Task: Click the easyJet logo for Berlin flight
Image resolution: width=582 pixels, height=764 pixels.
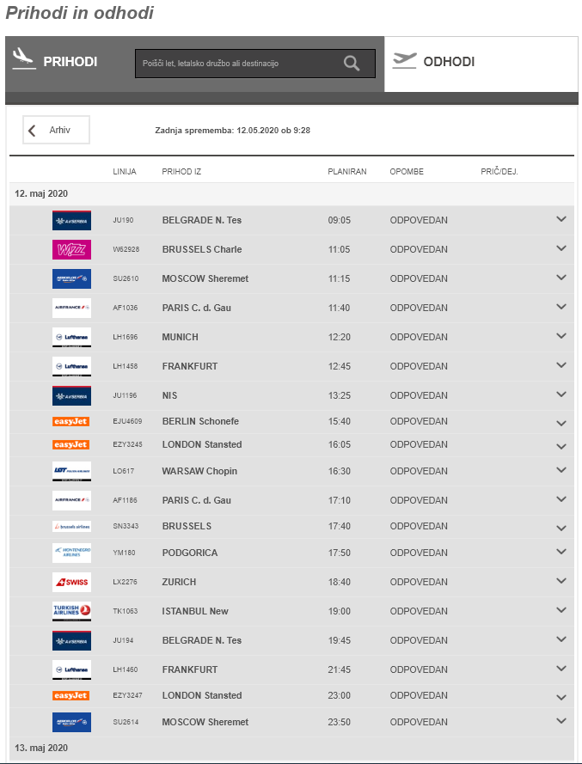Action: point(71,421)
